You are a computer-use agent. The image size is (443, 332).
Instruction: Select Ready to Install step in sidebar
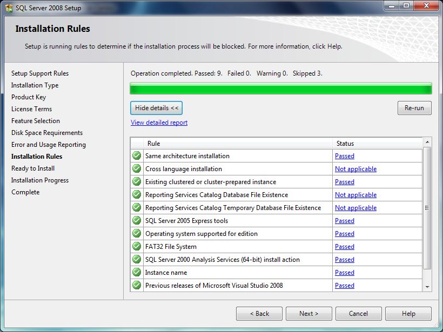(33, 168)
